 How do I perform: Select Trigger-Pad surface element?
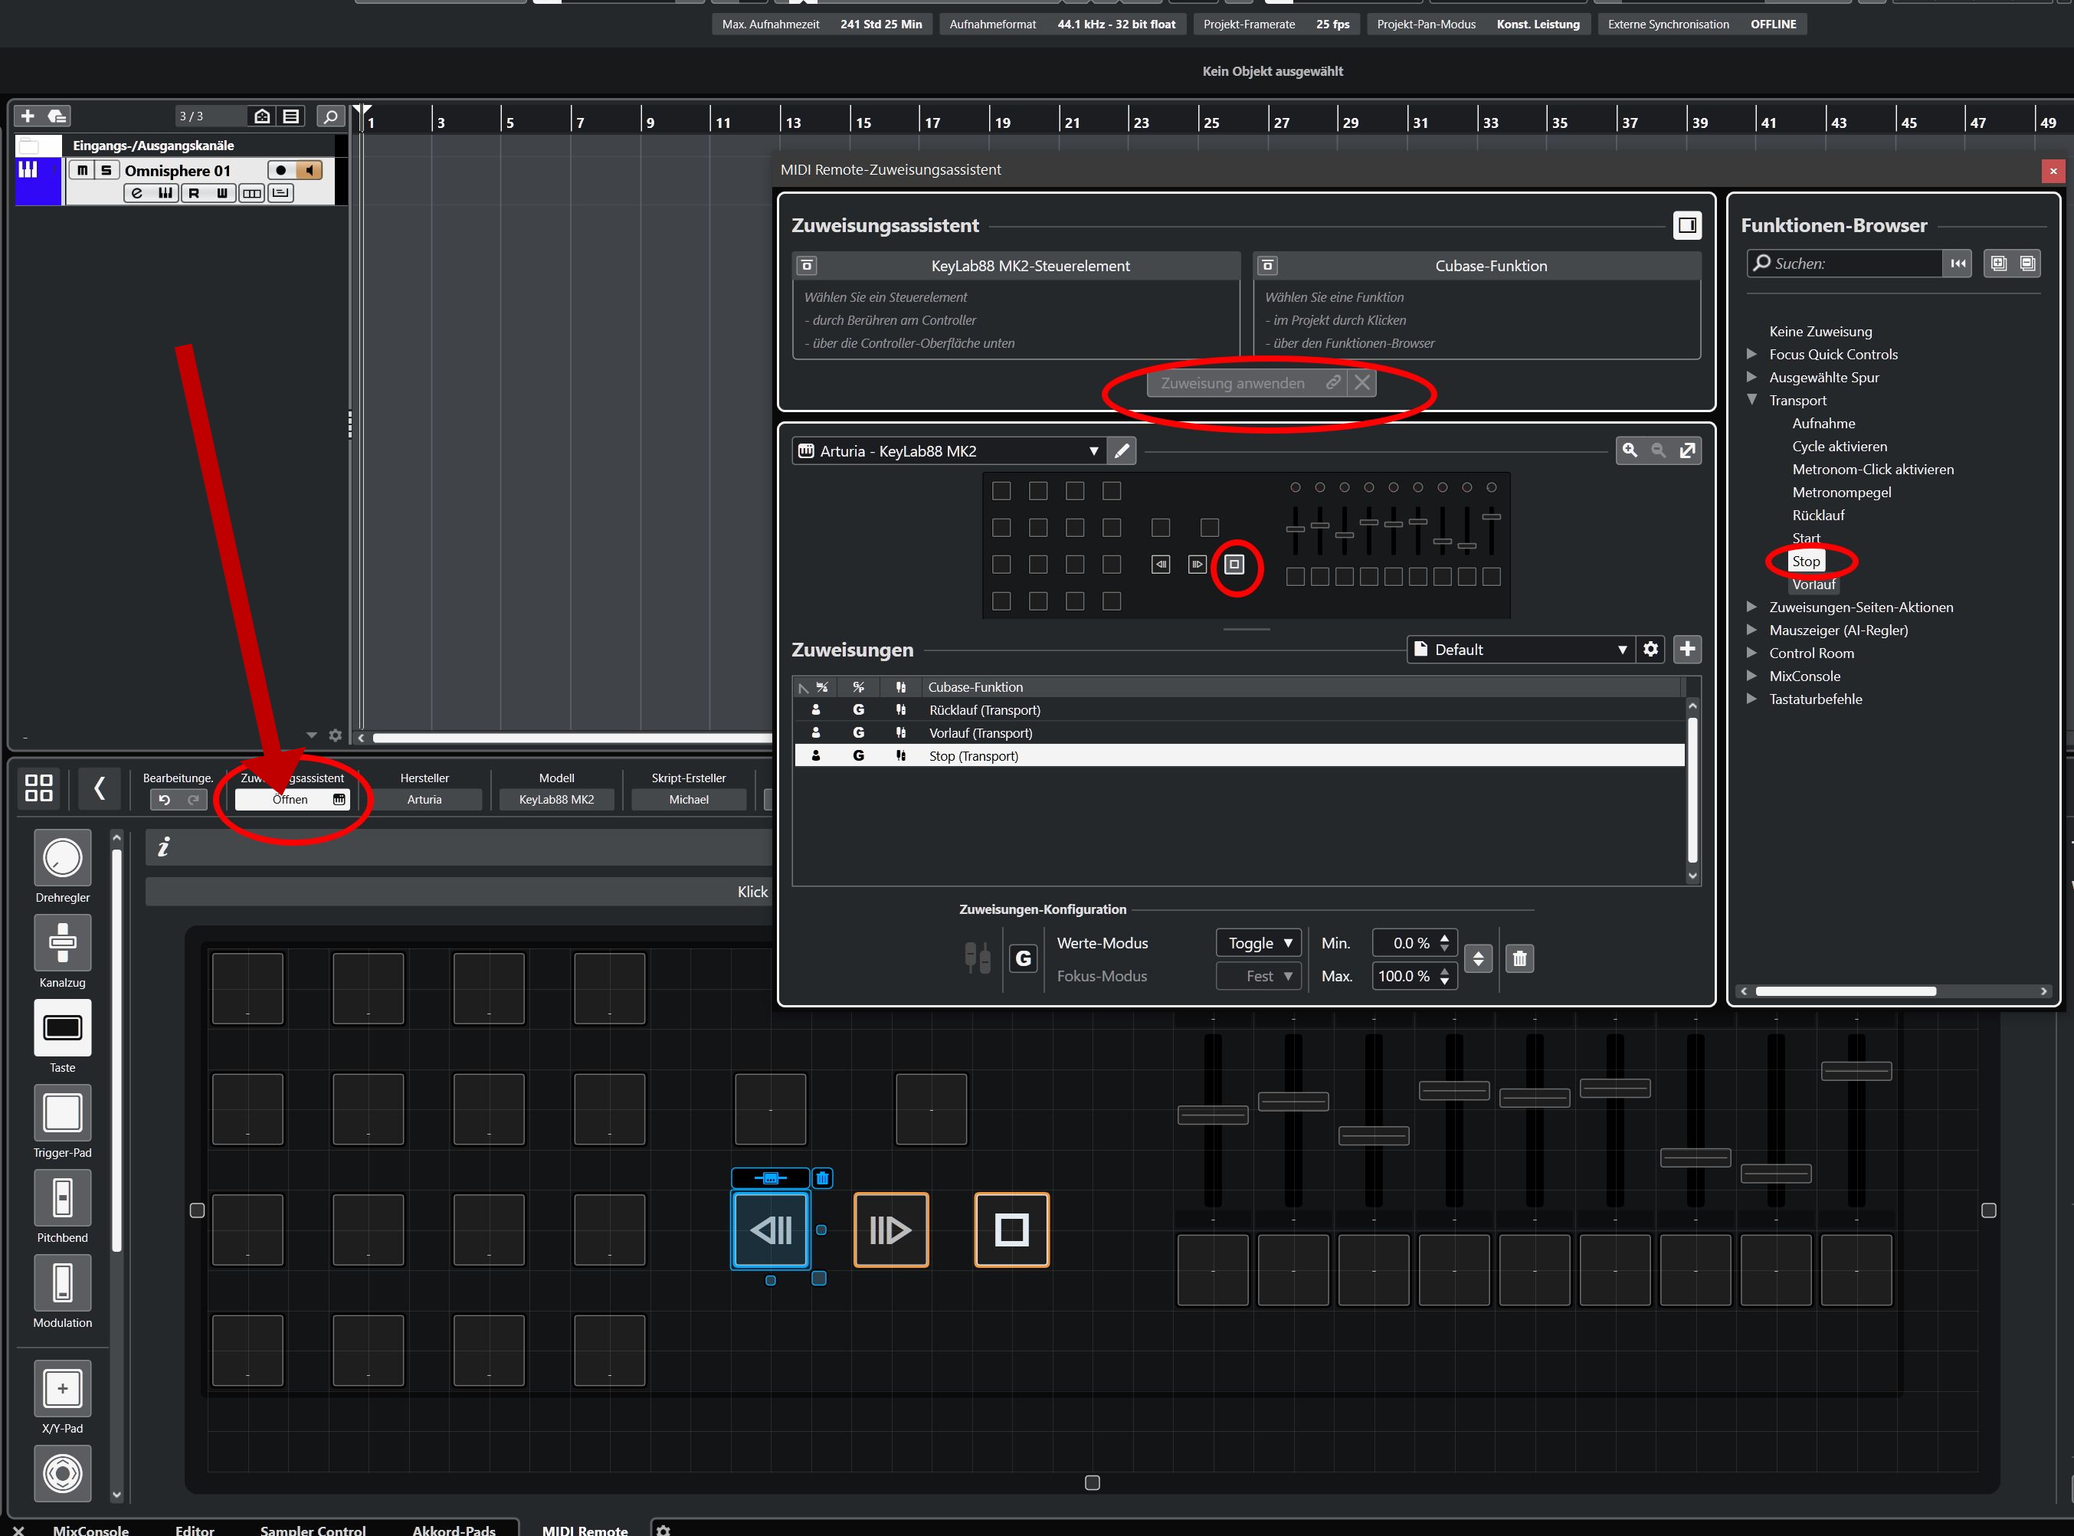click(x=62, y=1113)
